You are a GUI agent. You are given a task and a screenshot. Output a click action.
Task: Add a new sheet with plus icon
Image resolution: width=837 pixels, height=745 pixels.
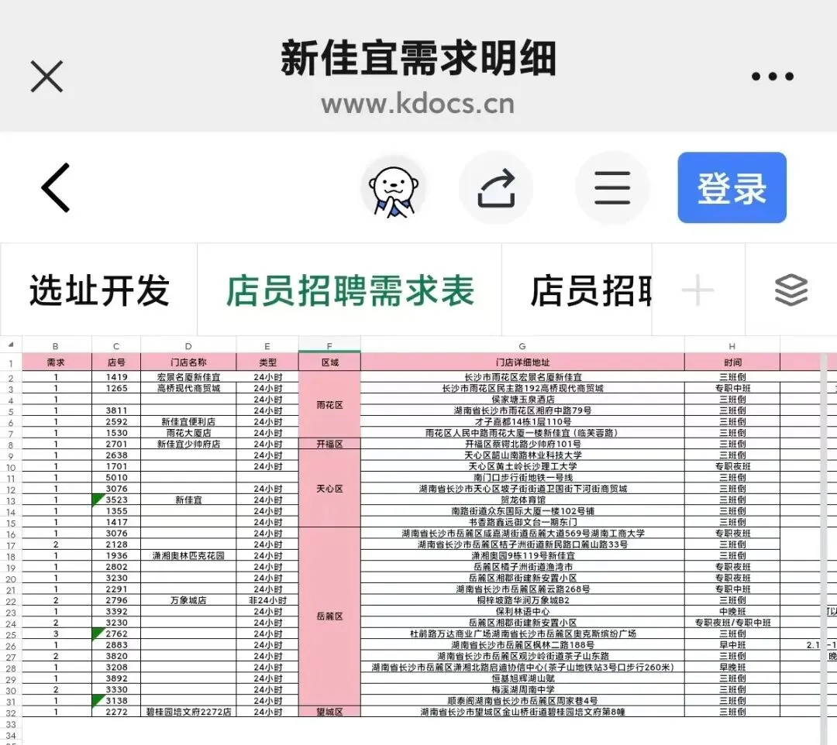pyautogui.click(x=697, y=290)
